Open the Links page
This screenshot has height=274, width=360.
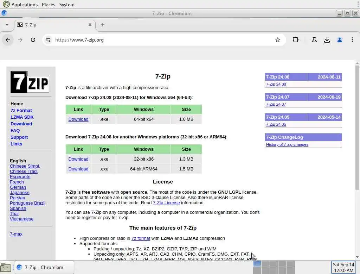(16, 144)
